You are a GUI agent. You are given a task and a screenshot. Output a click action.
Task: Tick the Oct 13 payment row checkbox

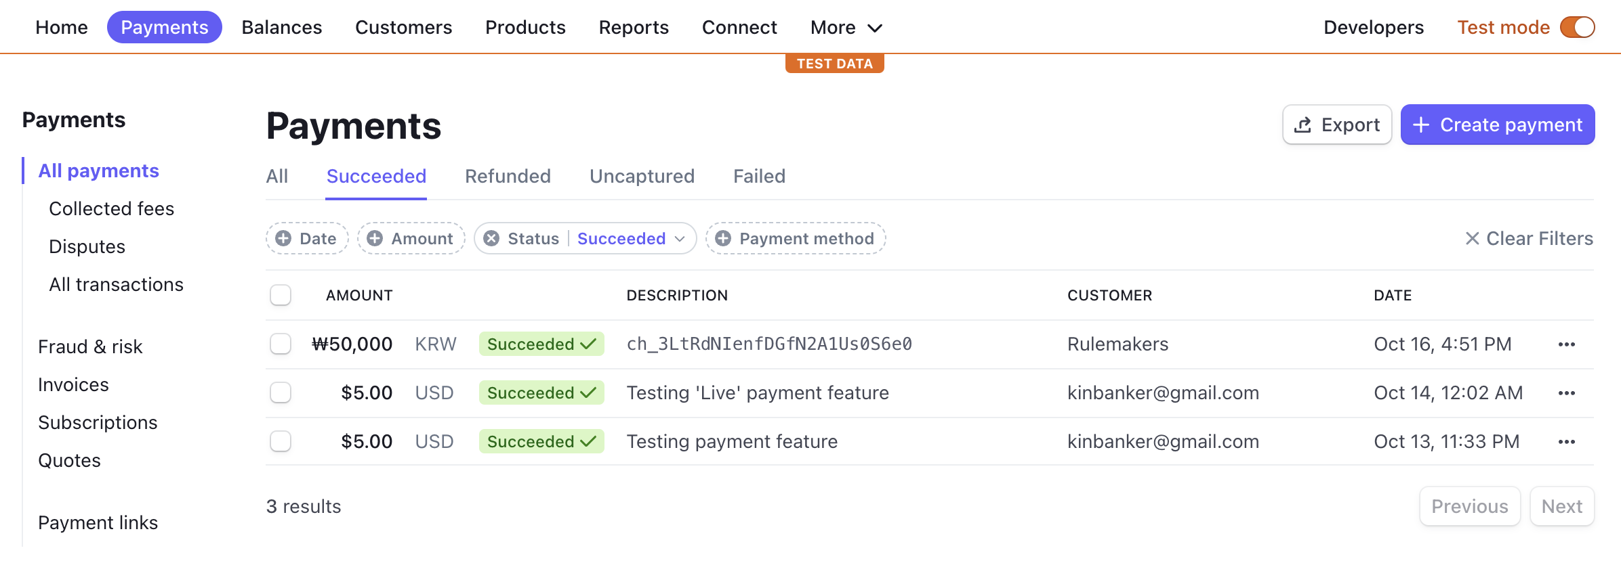click(281, 442)
